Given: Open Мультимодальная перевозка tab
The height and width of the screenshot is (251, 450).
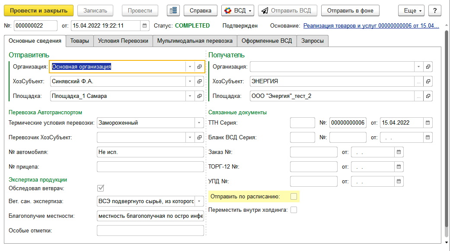Looking at the screenshot, I should click(x=195, y=41).
